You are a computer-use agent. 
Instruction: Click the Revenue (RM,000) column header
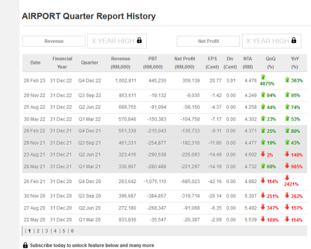(121, 63)
